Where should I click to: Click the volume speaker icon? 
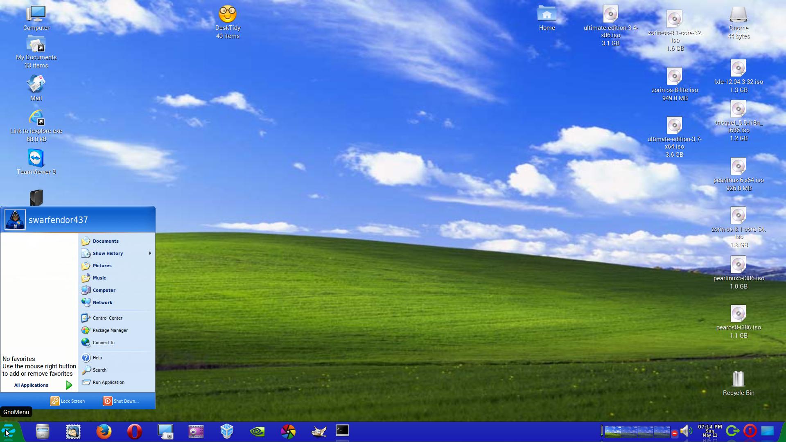[x=685, y=431]
